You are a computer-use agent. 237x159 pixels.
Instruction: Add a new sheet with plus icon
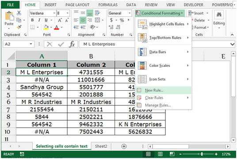pos(124,146)
